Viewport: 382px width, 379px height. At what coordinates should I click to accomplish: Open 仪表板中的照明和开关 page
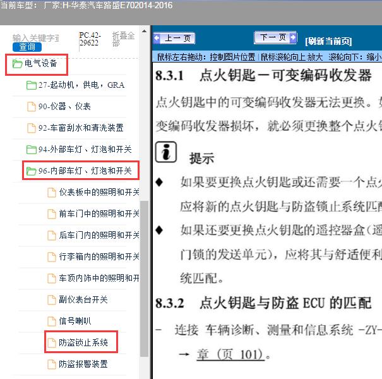(99, 192)
